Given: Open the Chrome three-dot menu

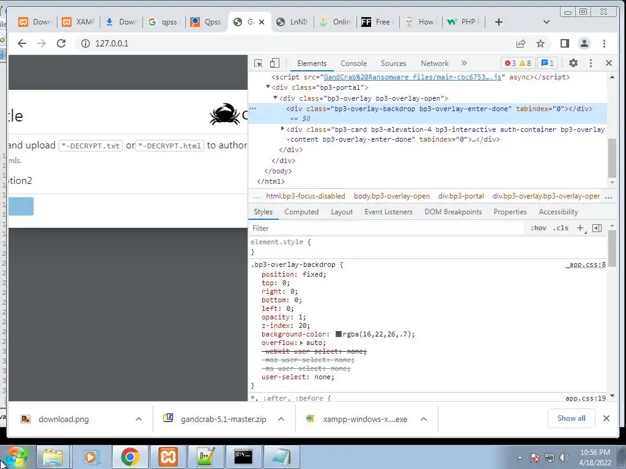Looking at the screenshot, I should (604, 43).
